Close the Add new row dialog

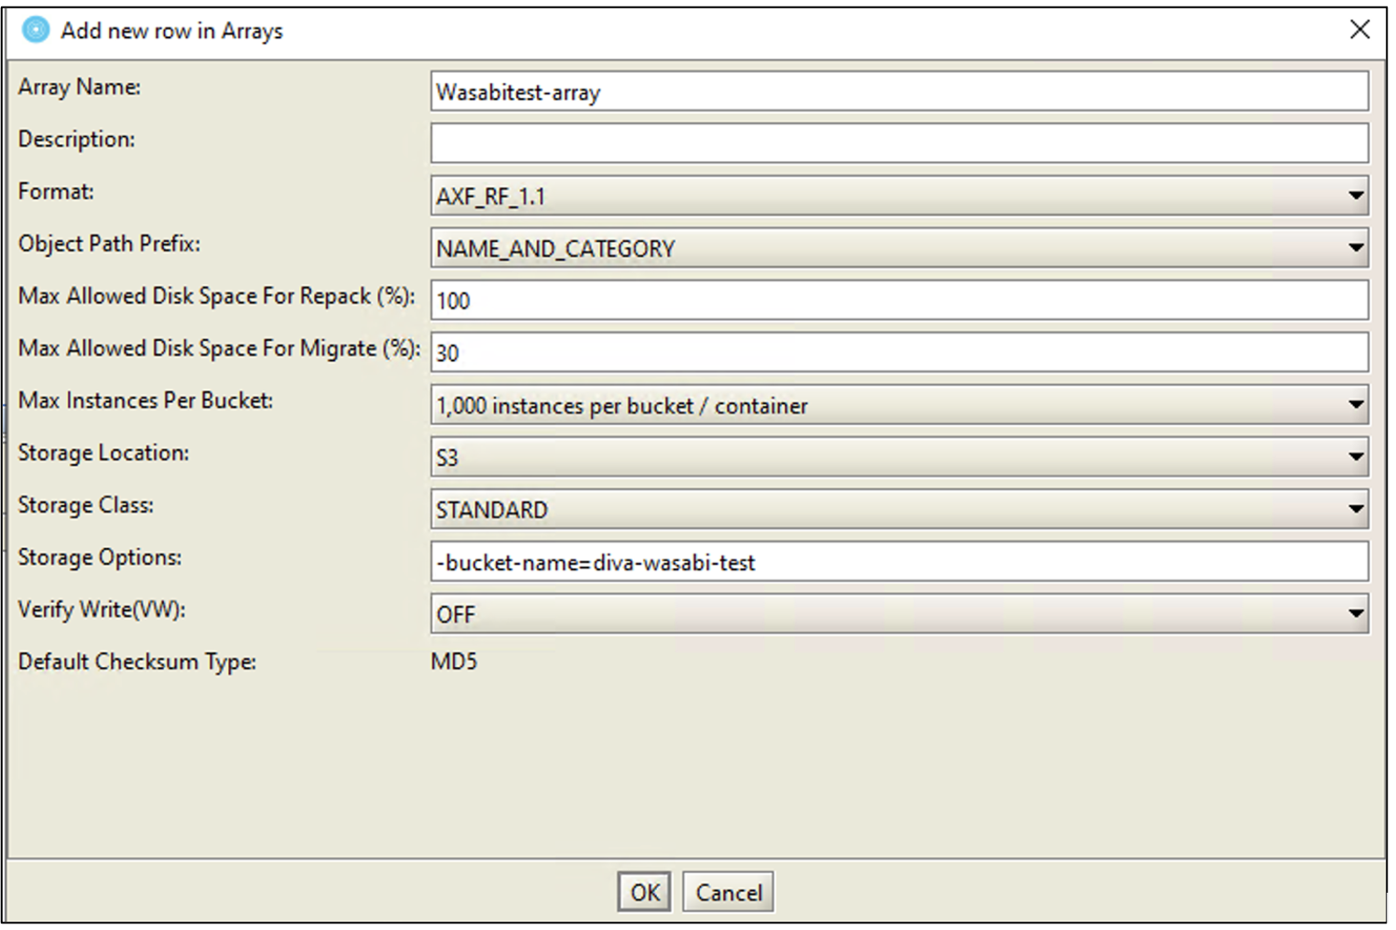1360,30
